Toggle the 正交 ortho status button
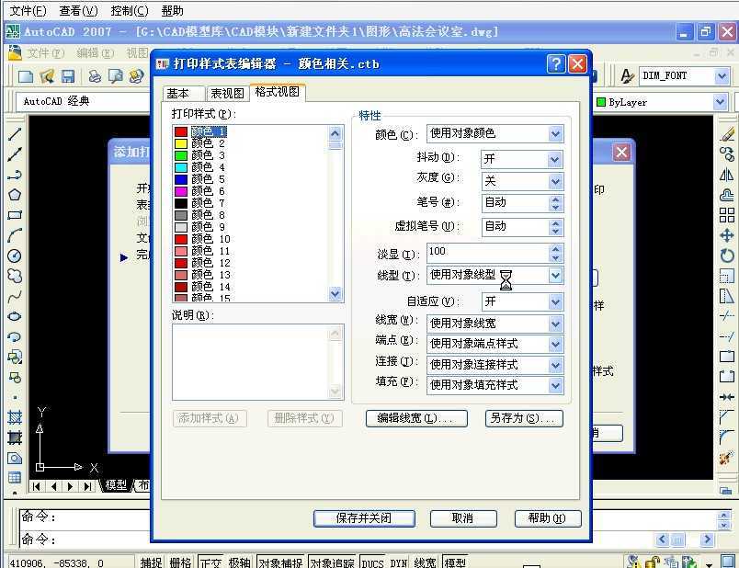Viewport: 739px width, 568px height. pyautogui.click(x=210, y=562)
